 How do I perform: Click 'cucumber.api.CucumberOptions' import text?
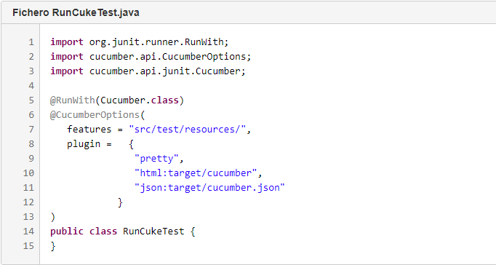point(167,56)
